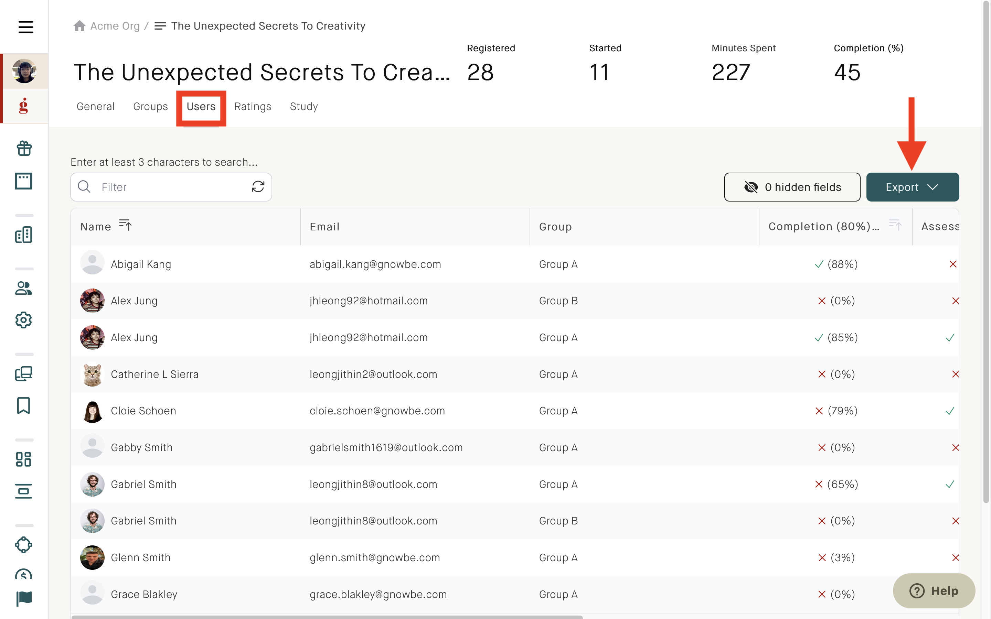
Task: Switch to the Ratings tab
Action: click(x=253, y=107)
